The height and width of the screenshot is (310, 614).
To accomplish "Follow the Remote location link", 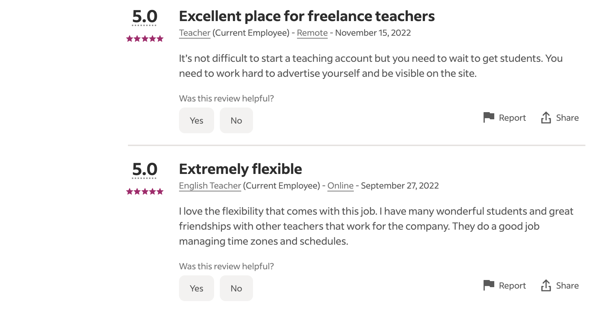I will 312,33.
